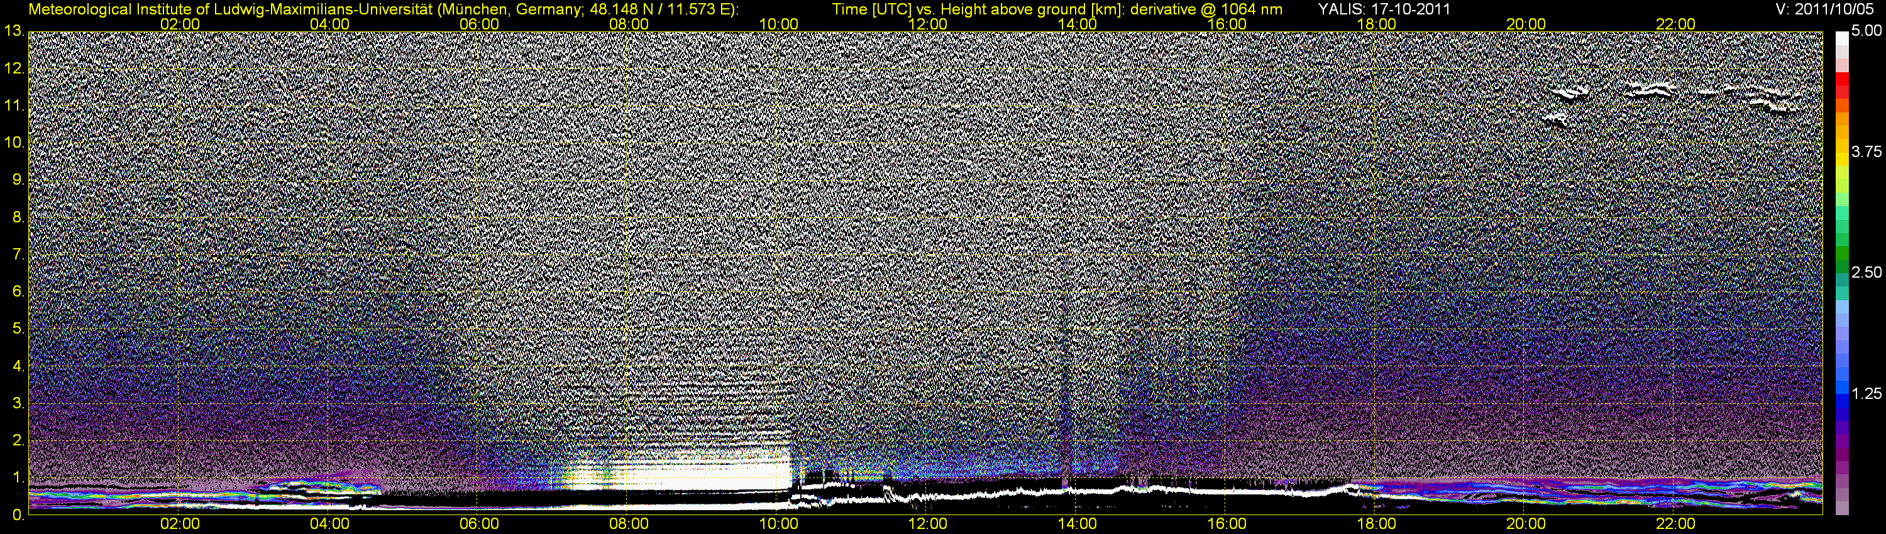Click the 14:00 label on the top time axis
The image size is (1886, 534).
click(1078, 24)
